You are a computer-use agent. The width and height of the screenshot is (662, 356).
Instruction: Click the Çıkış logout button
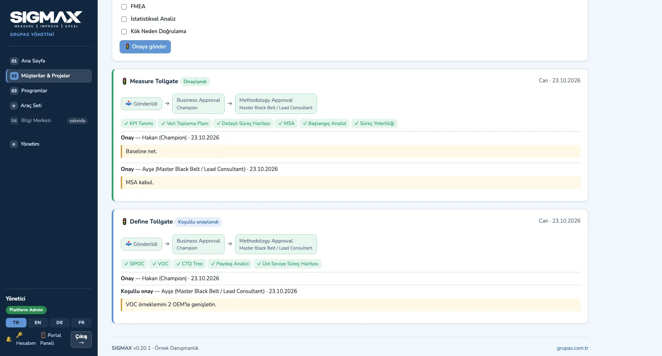pyautogui.click(x=81, y=339)
